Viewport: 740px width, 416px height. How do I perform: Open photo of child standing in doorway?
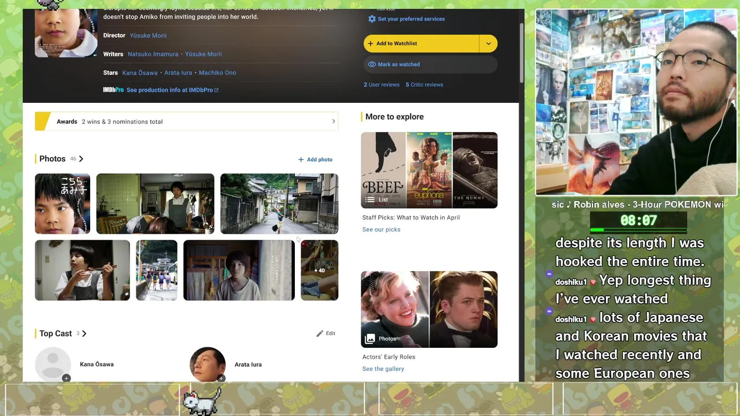239,270
